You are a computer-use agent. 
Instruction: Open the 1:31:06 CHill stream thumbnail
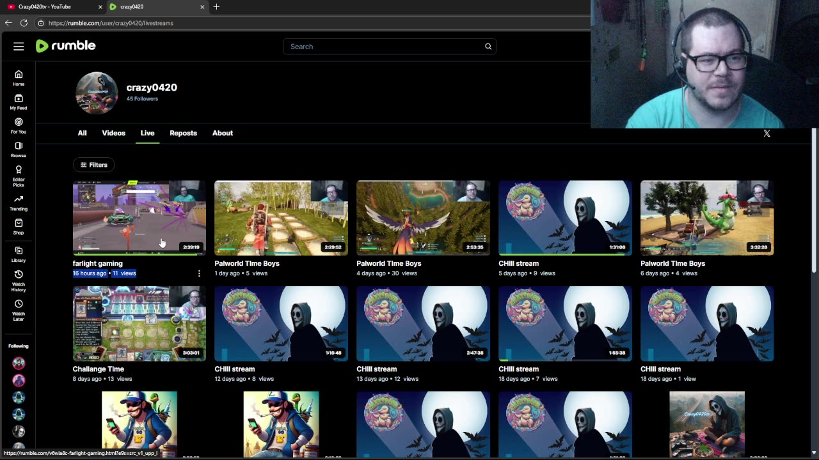[x=566, y=218]
